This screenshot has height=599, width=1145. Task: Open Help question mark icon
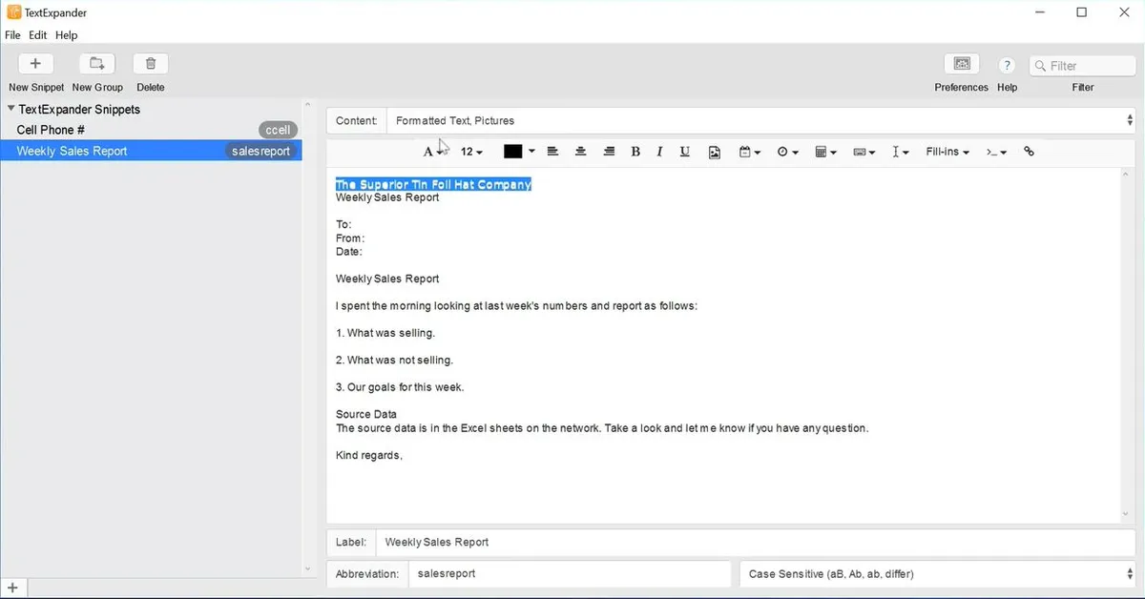(1007, 65)
